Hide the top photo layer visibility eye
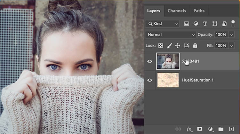This screenshot has height=134, width=240. point(149,61)
